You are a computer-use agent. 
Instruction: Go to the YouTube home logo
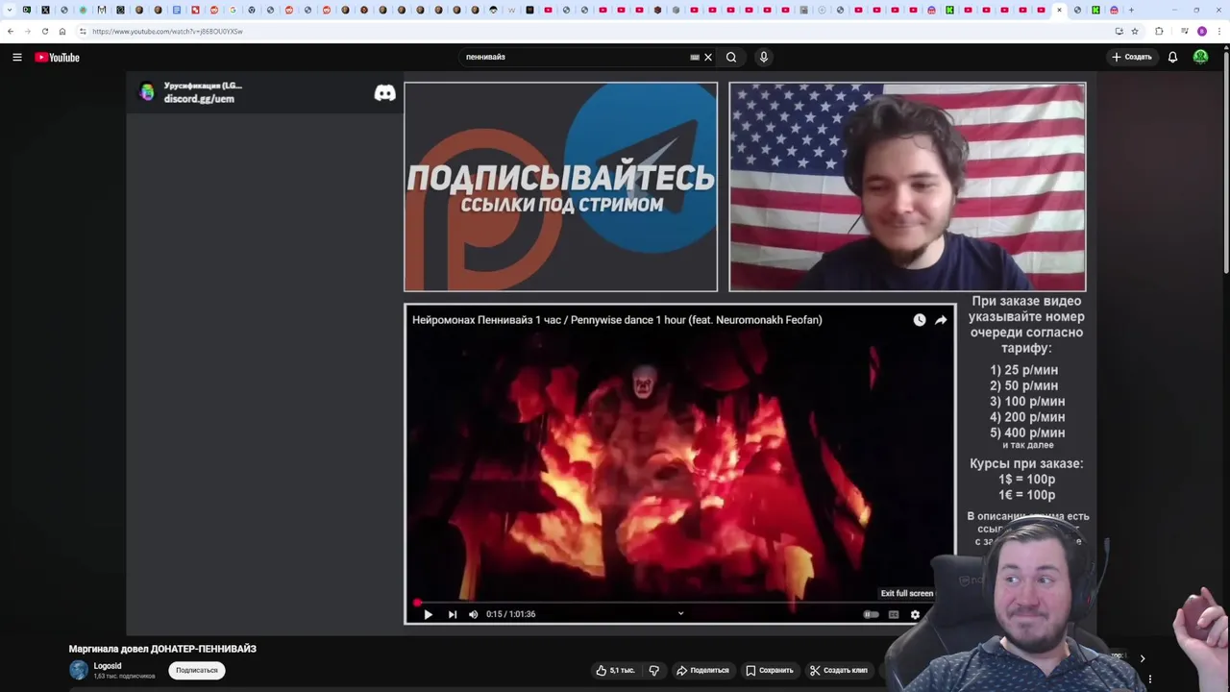[x=58, y=58]
